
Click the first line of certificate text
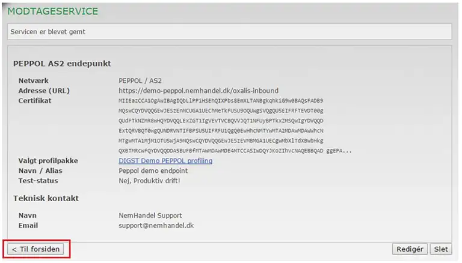[x=221, y=101]
